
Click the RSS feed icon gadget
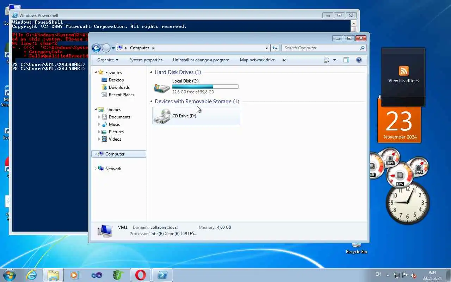(x=403, y=71)
